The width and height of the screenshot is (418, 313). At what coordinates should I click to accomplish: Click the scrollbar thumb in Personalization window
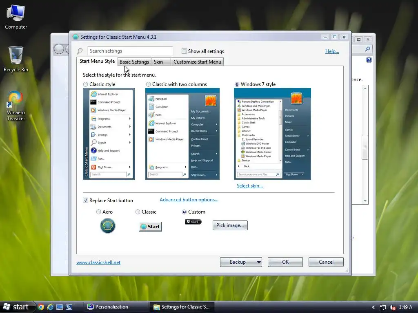click(365, 147)
